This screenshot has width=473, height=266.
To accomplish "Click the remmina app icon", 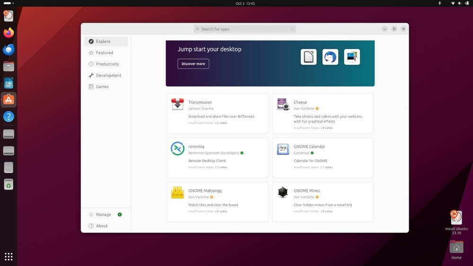I will [177, 148].
